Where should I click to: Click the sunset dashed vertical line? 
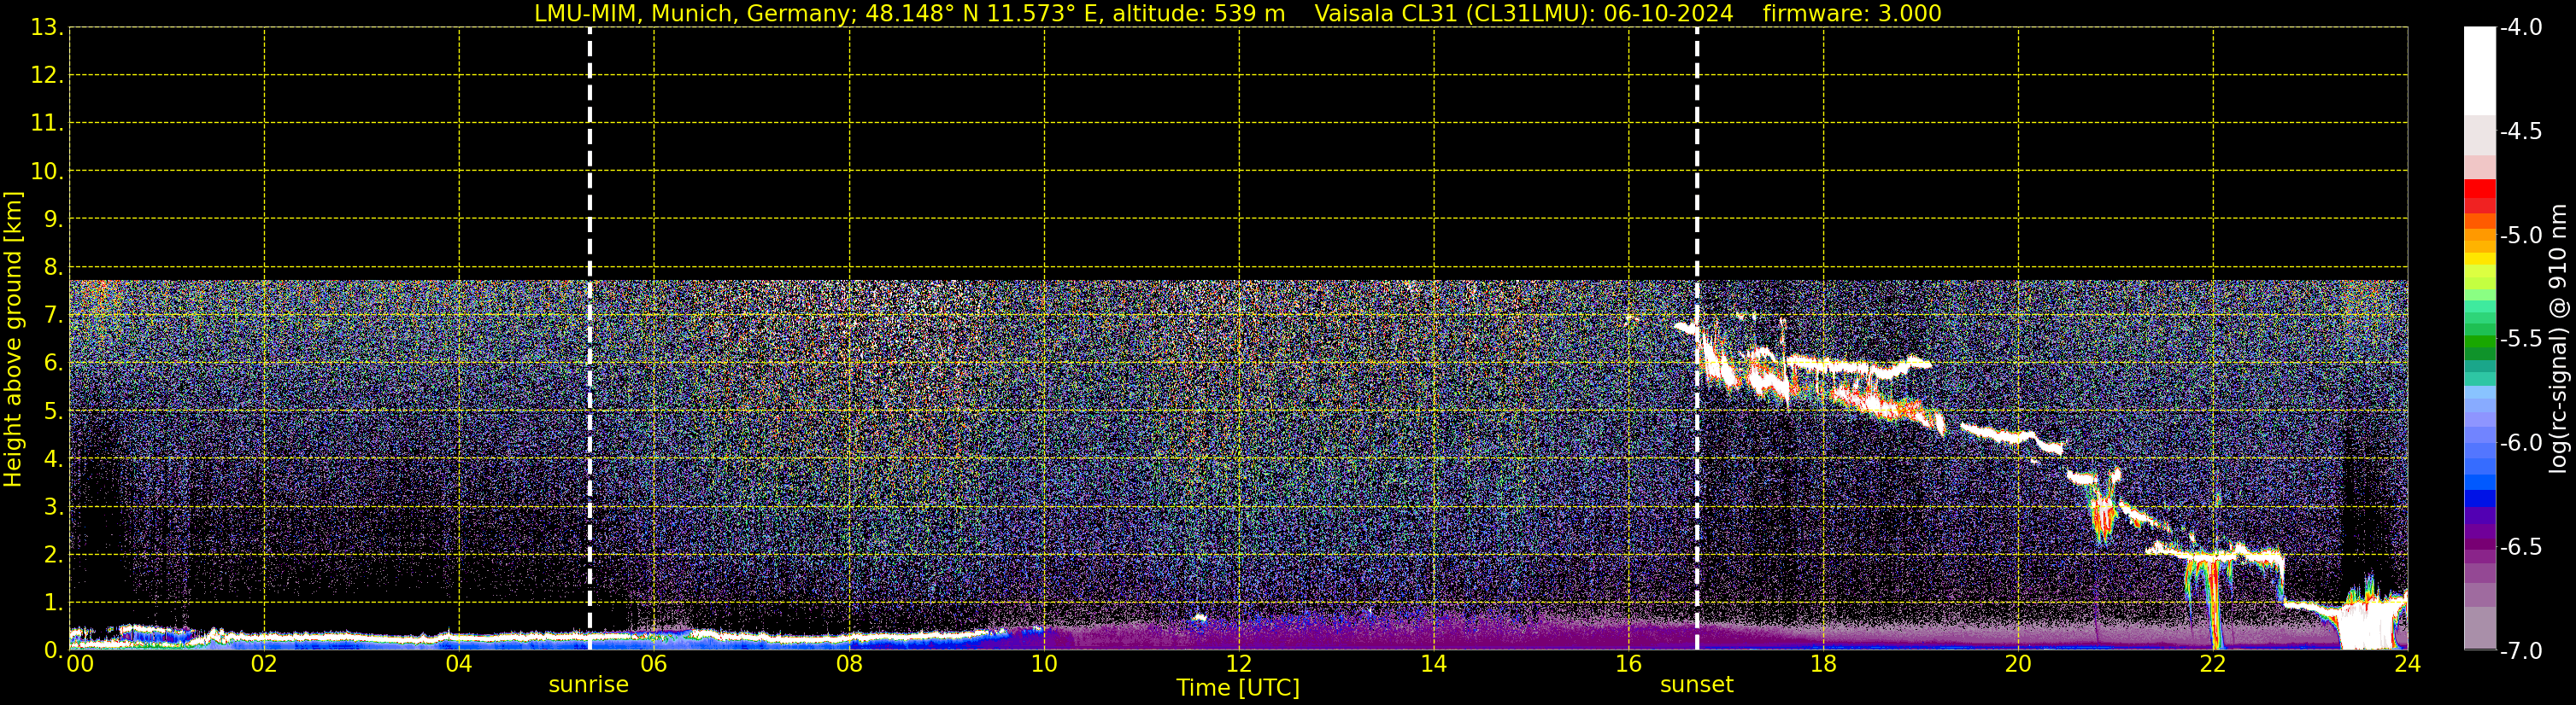tap(1697, 337)
